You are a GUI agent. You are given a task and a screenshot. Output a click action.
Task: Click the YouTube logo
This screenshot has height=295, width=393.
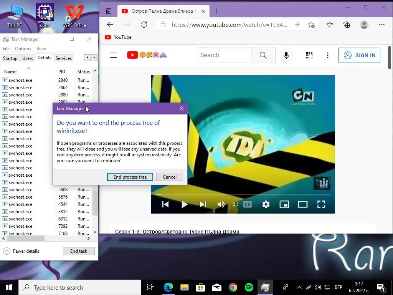(x=147, y=55)
